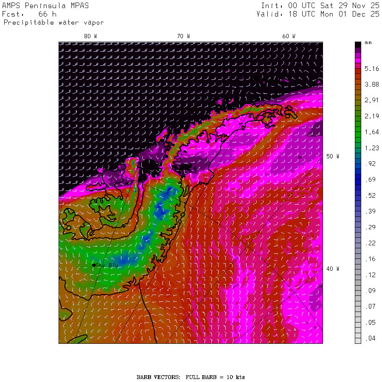Click the .09 legend value label

[x=371, y=291]
